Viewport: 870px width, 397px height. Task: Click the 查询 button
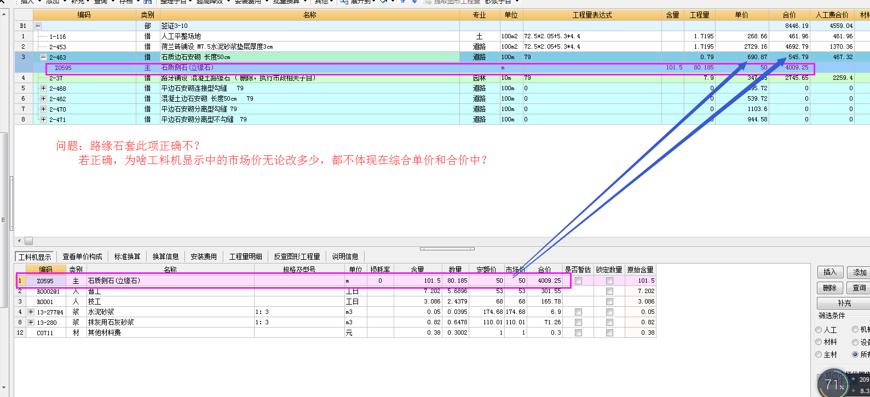pos(859,288)
